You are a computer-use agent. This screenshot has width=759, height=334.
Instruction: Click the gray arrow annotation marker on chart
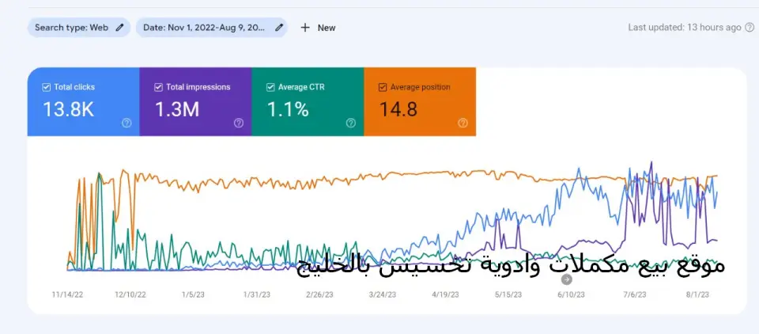[567, 279]
